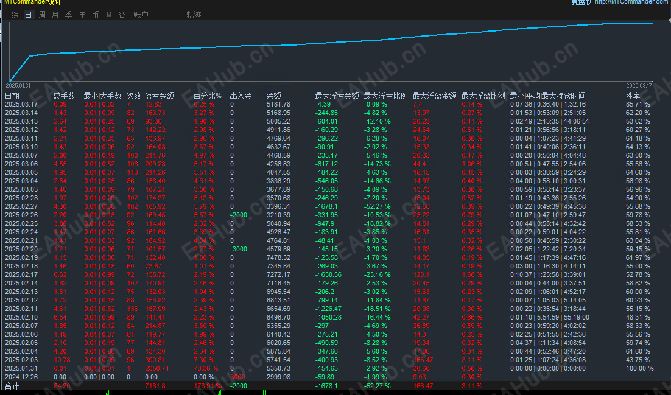
Task: Click the 总手数 column header
Action: (x=64, y=96)
